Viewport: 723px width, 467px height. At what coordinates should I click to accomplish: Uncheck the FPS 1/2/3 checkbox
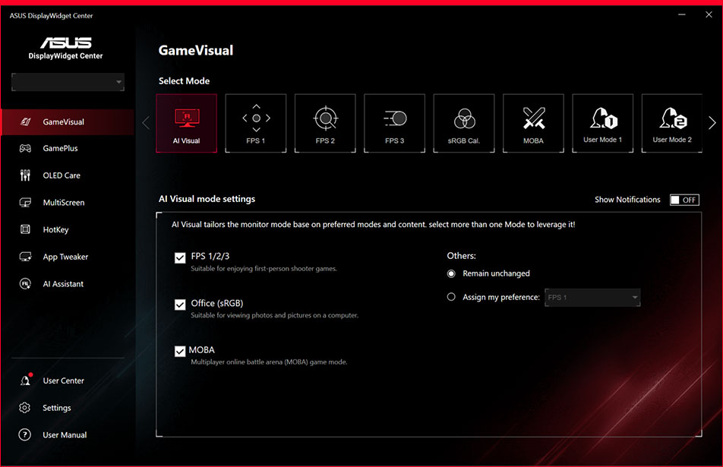point(180,257)
